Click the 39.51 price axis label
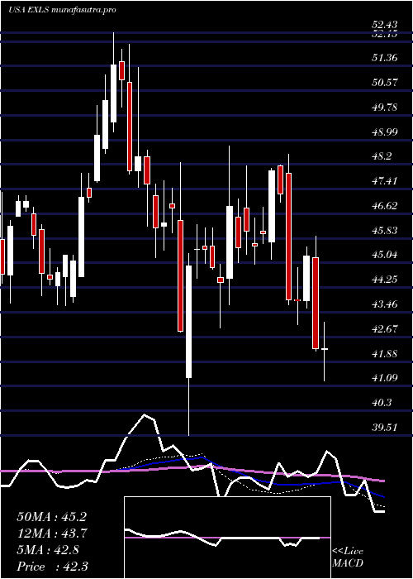 pos(385,428)
